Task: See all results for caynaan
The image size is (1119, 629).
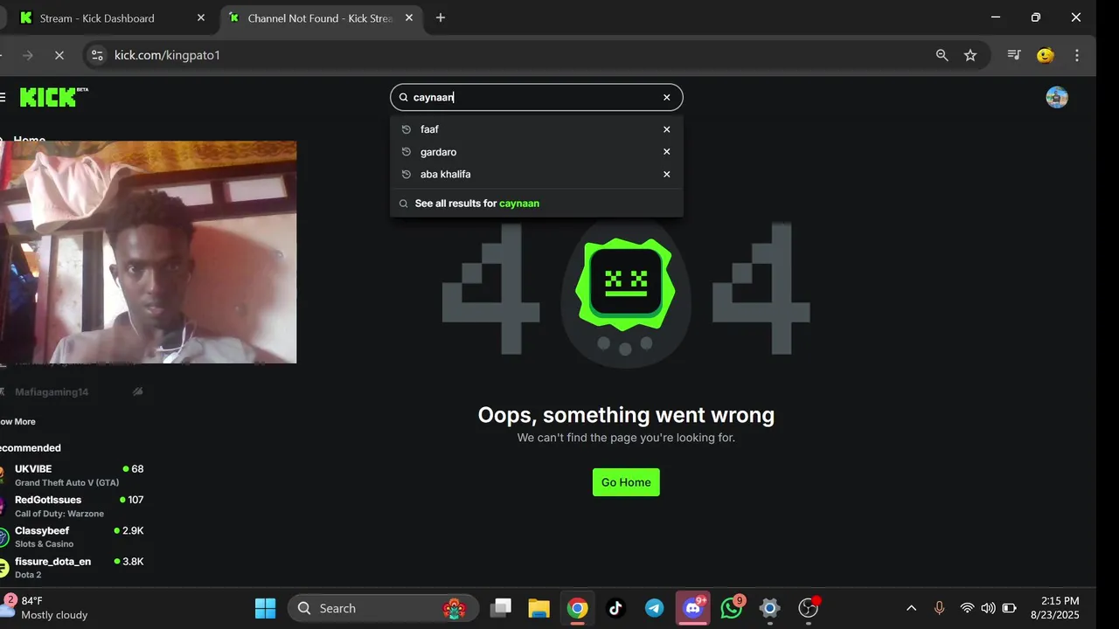Action: [x=536, y=204]
